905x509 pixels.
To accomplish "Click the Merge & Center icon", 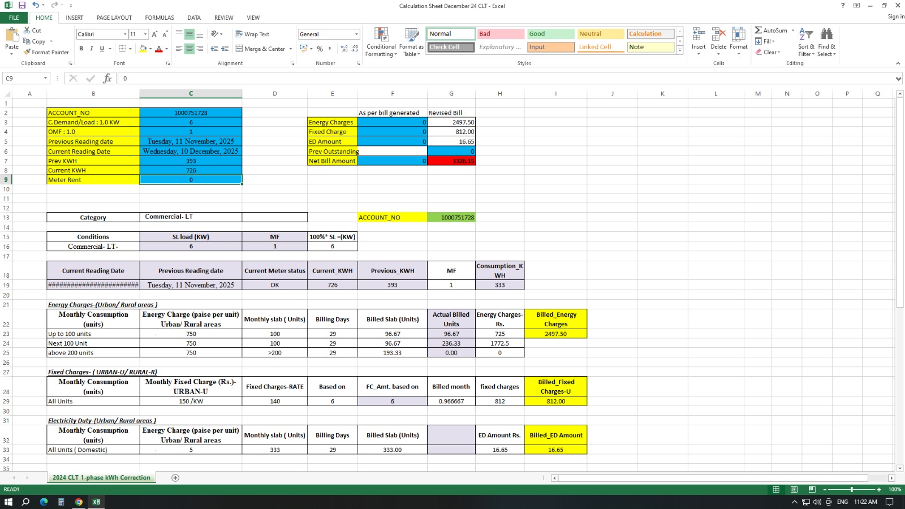I will [x=239, y=49].
